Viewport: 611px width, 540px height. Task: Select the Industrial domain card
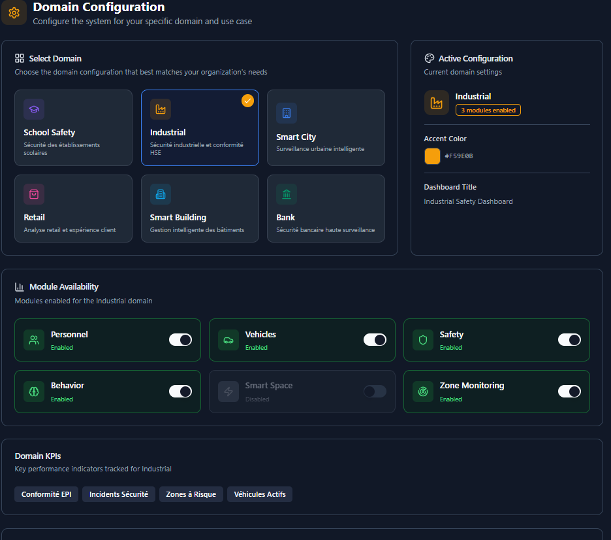coord(200,128)
